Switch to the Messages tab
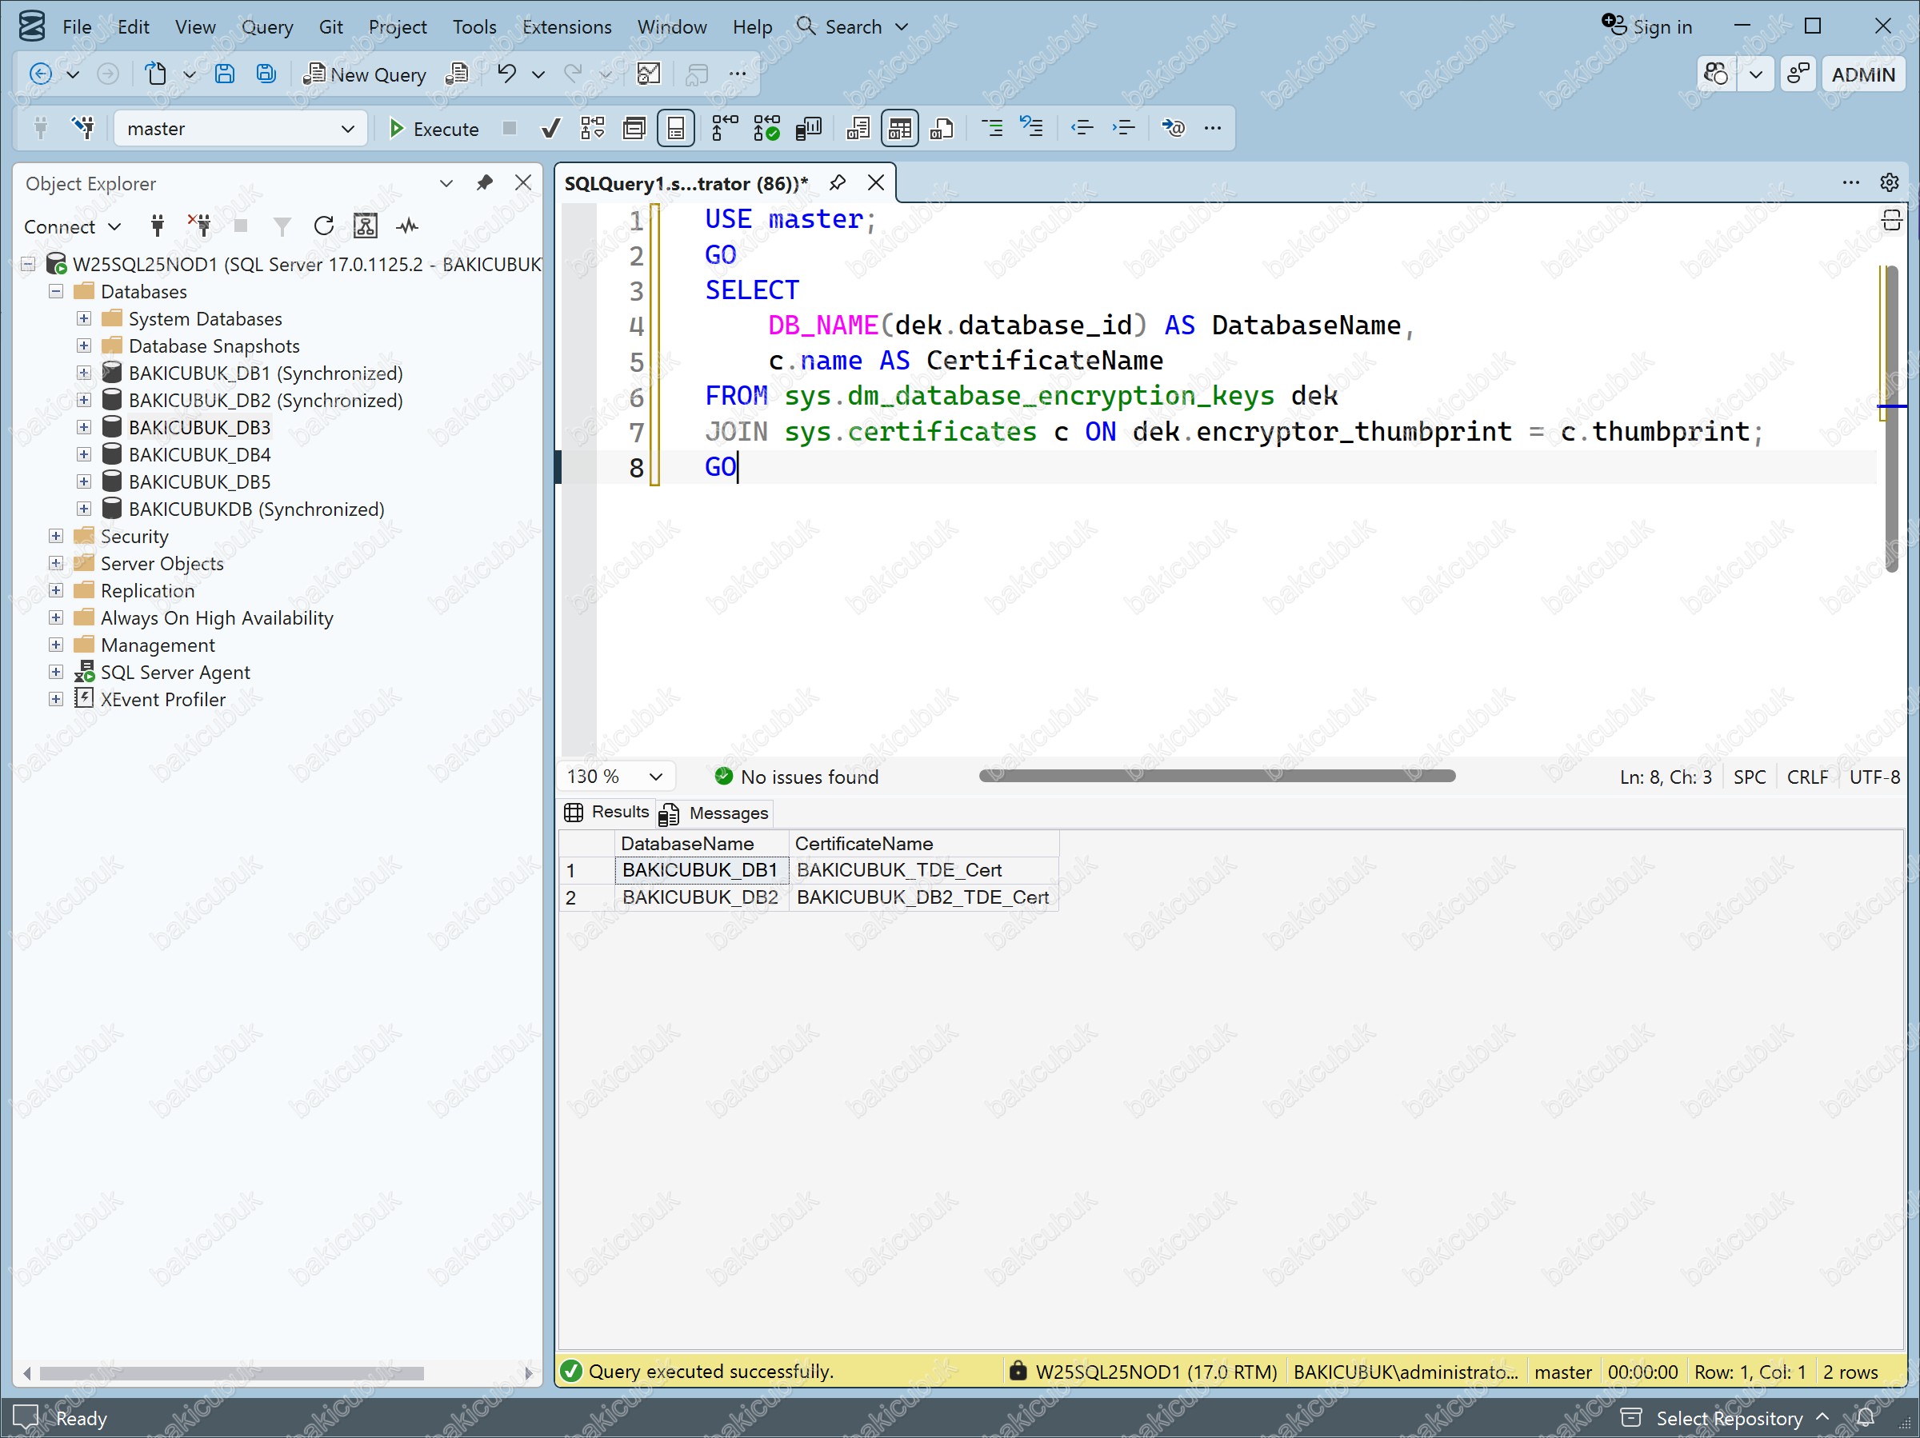 point(714,813)
